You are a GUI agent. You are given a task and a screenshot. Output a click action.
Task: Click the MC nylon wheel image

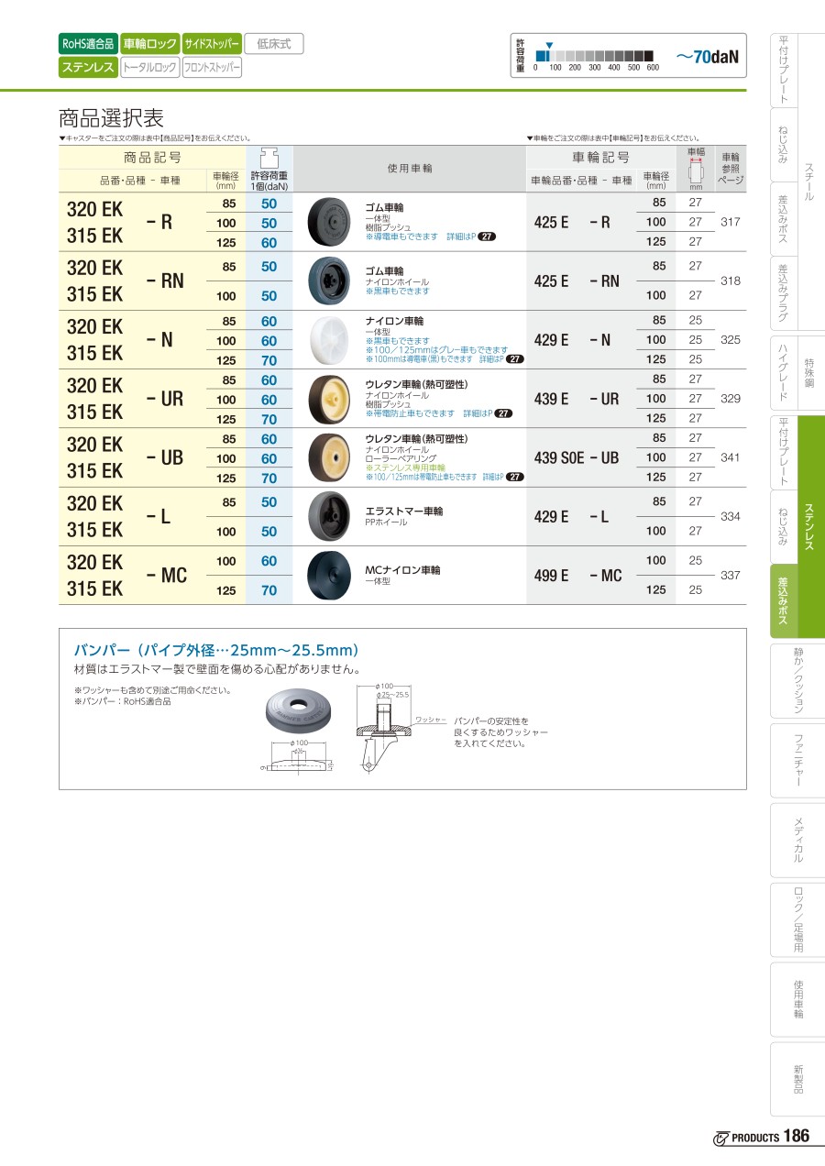329,575
